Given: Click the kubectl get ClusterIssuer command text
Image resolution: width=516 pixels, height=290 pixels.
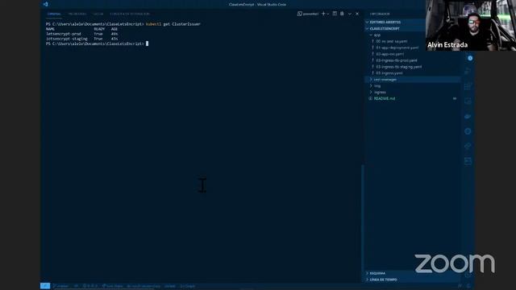Looking at the screenshot, I should [173, 24].
